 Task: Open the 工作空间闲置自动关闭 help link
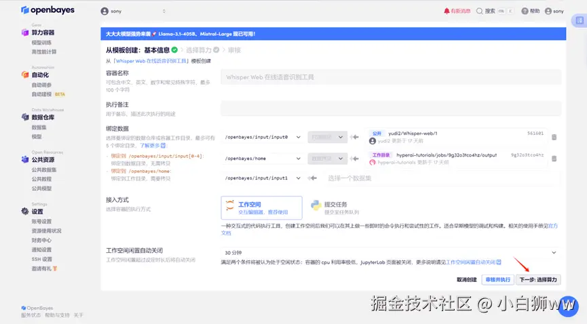point(473,262)
